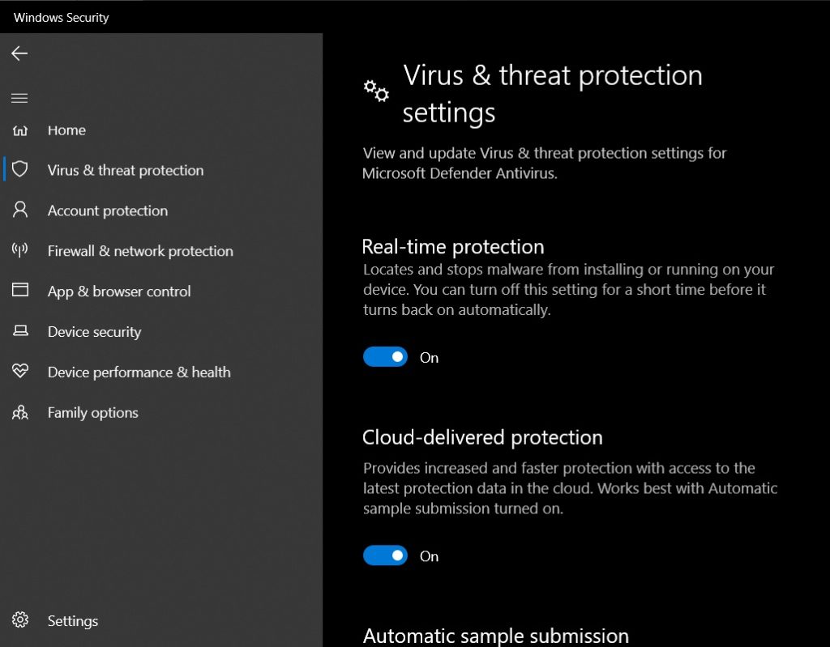Click the Device security laptop icon

click(19, 331)
